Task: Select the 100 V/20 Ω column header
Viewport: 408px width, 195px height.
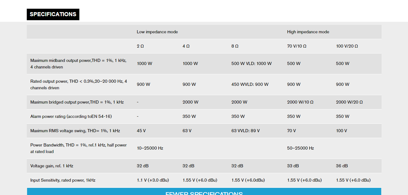Action: pyautogui.click(x=347, y=46)
